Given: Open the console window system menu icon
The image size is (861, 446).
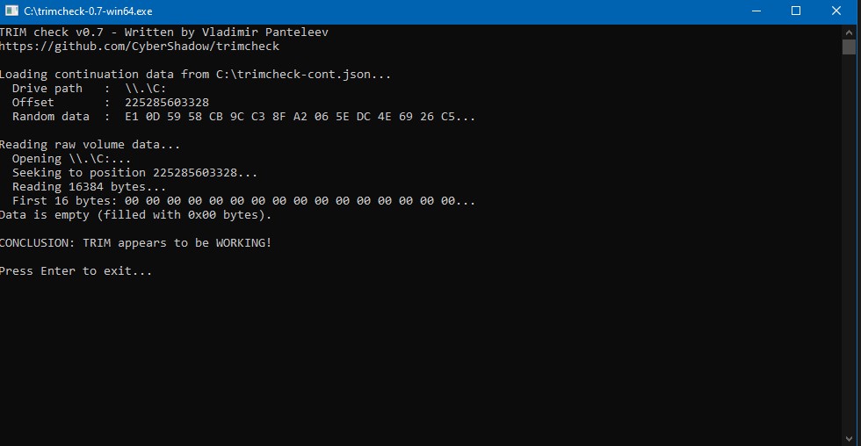Looking at the screenshot, I should tap(11, 11).
